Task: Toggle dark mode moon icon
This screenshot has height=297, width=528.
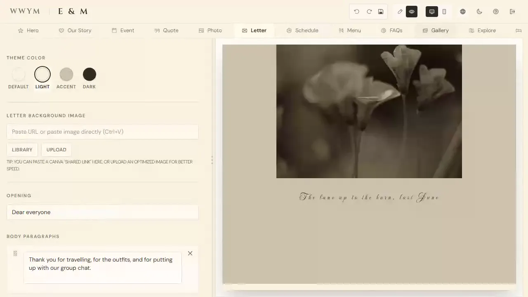Action: (479, 12)
